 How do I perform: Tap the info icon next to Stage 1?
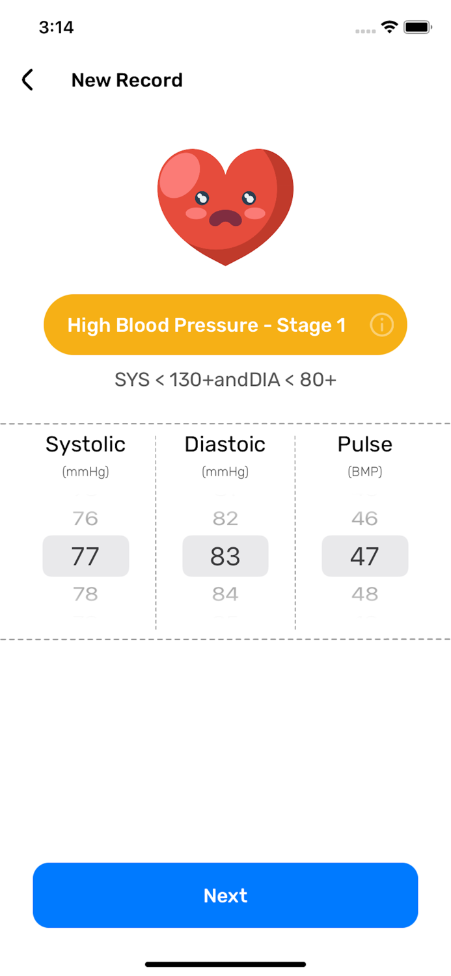point(382,324)
